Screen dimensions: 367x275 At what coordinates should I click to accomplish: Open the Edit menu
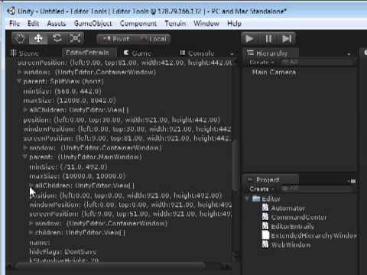(x=33, y=24)
